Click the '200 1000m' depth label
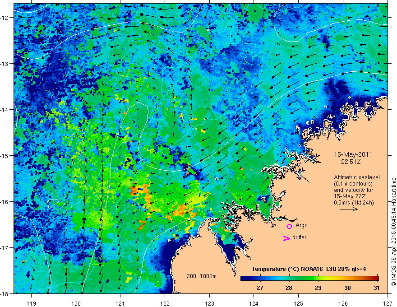The height and width of the screenshot is (307, 397). (202, 276)
